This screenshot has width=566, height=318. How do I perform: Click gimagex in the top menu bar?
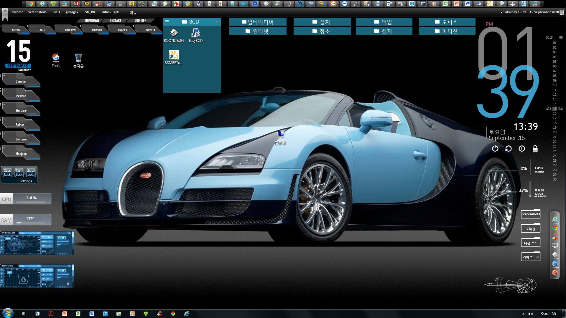(x=72, y=12)
